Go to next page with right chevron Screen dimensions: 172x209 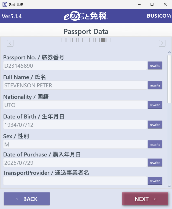pyautogui.click(x=162, y=43)
